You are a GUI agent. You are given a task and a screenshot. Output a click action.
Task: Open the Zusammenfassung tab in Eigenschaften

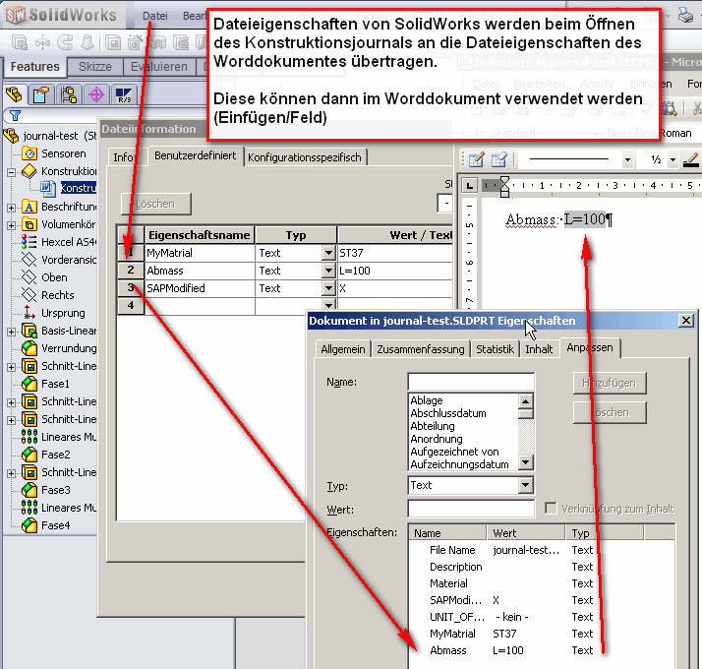click(421, 349)
